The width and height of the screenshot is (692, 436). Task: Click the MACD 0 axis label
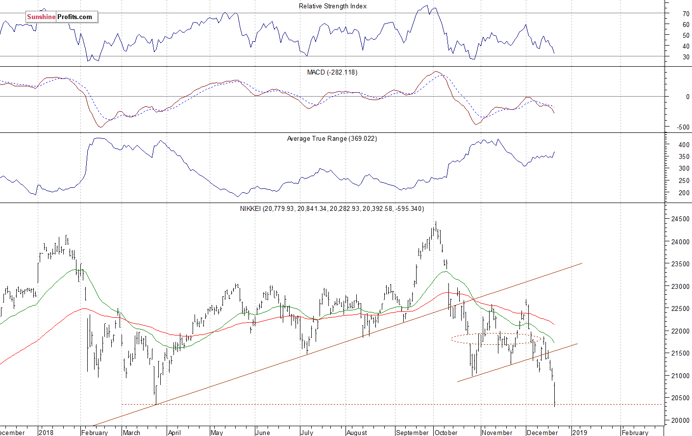(x=688, y=97)
